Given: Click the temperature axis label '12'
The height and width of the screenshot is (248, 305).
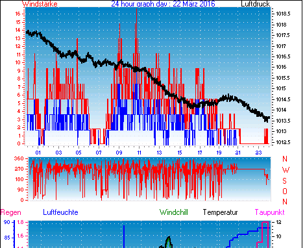Looking at the screenshot, I should pyautogui.click(x=278, y=222).
